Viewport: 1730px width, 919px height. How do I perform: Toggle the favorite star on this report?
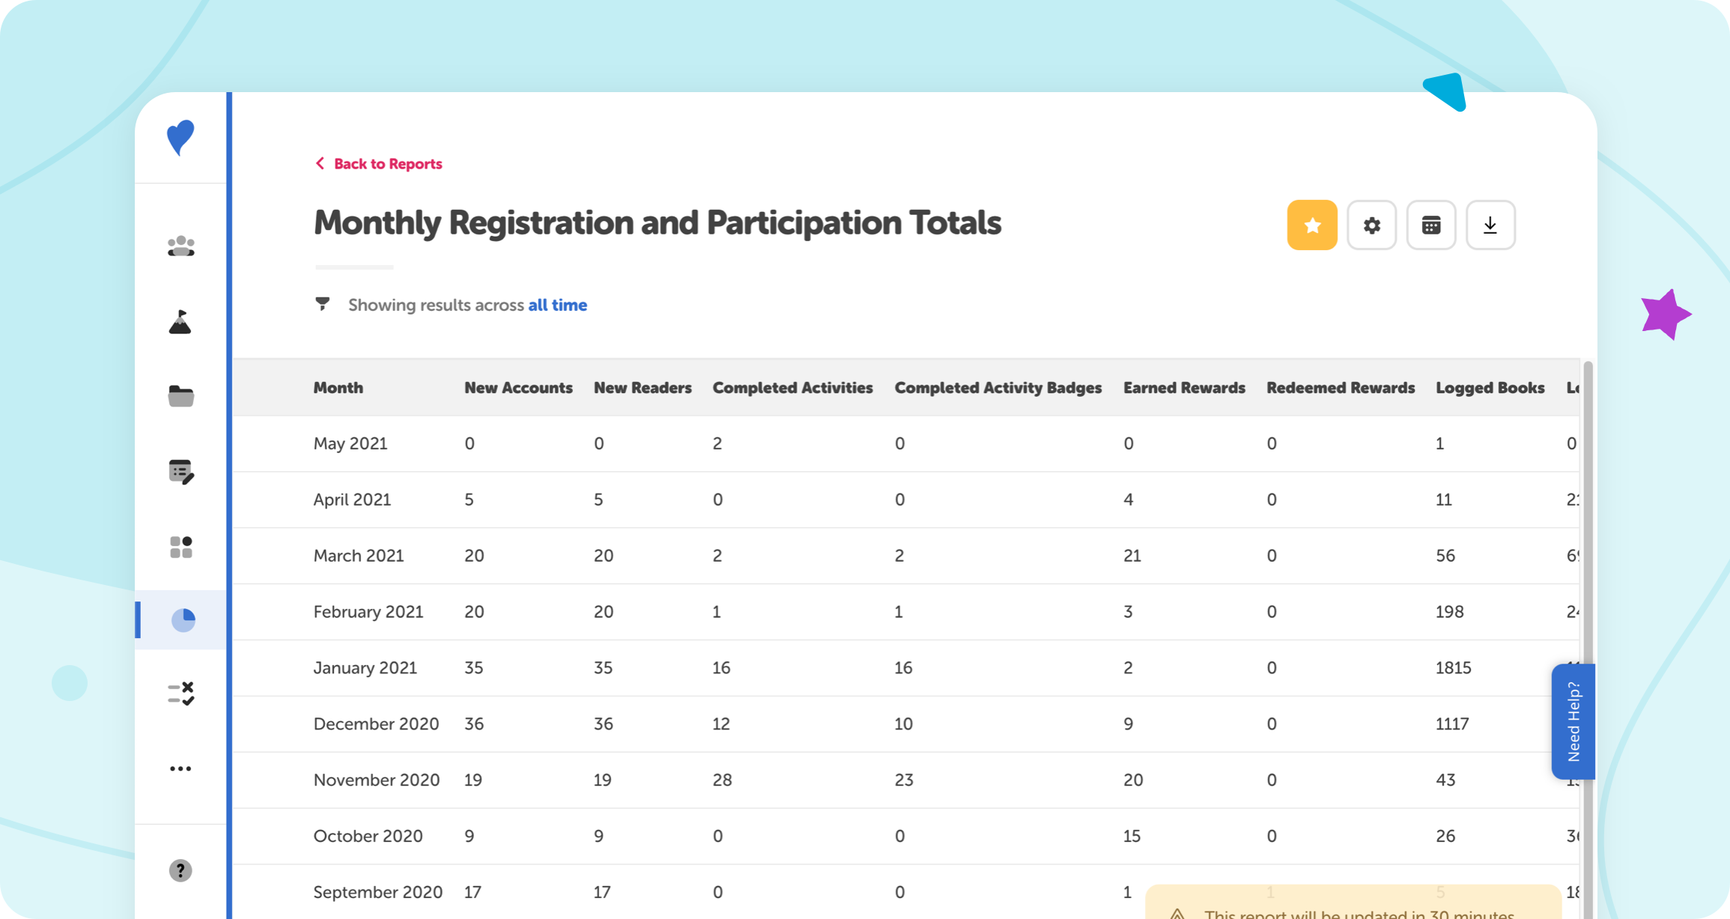point(1311,225)
